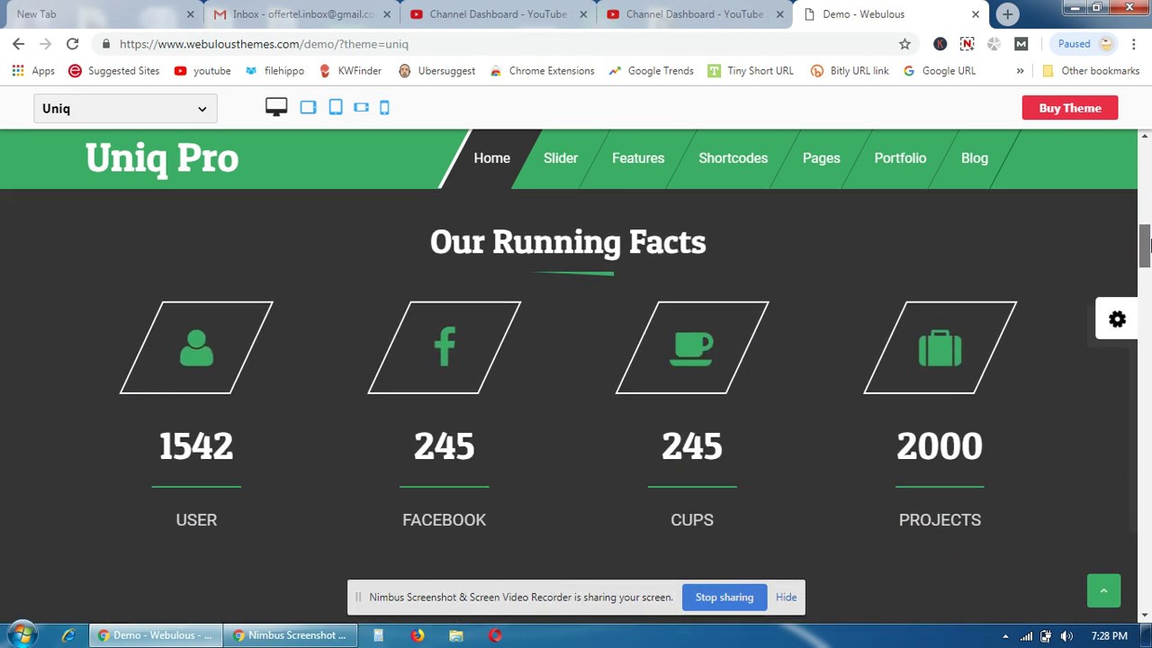
Task: Open the Other bookmarks folder
Action: click(x=1091, y=71)
